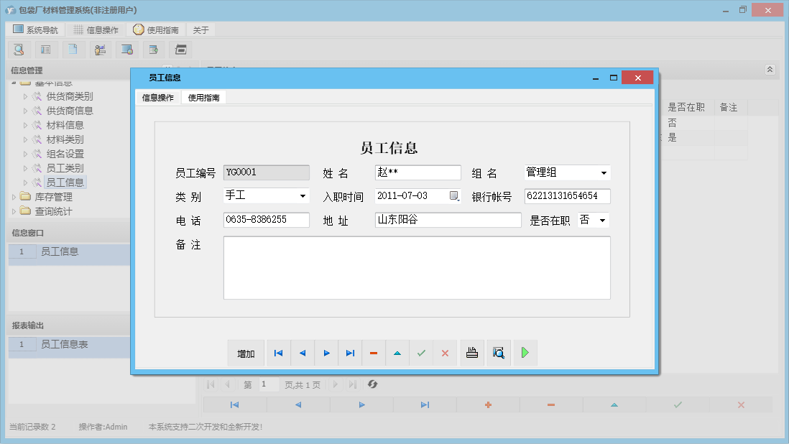Click the new document toolbar icon
This screenshot has width=789, height=444.
tap(73, 49)
